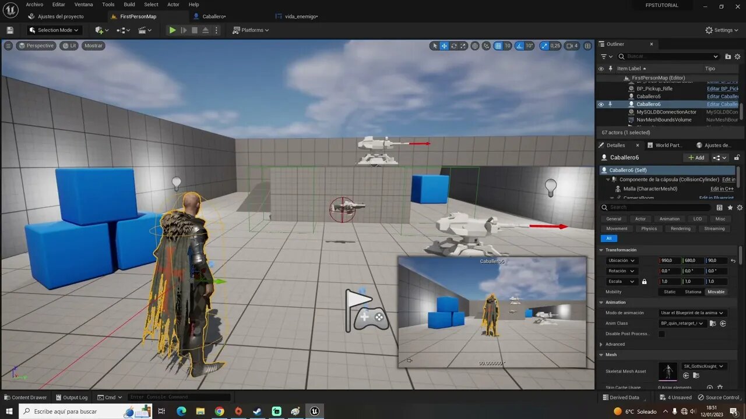Viewport: 746px width, 419px height.
Task: Click the Mostrar show flags button
Action: click(93, 45)
